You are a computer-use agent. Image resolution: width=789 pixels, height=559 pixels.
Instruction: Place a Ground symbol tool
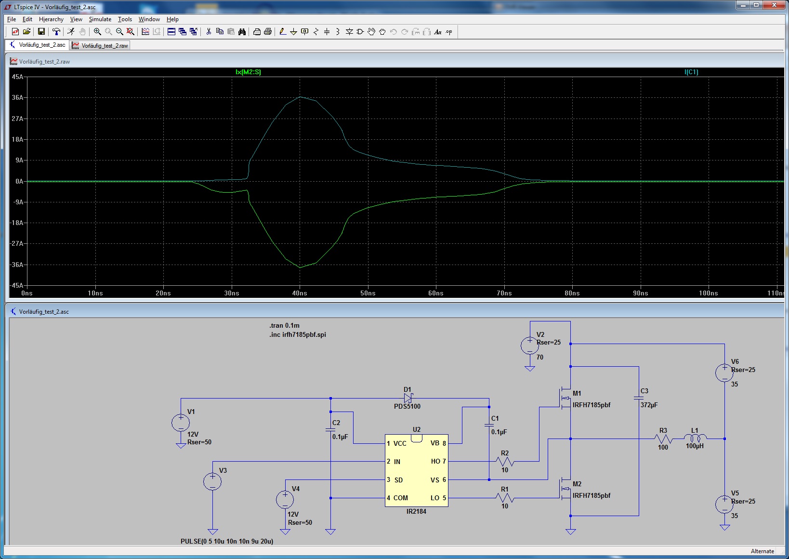(293, 32)
